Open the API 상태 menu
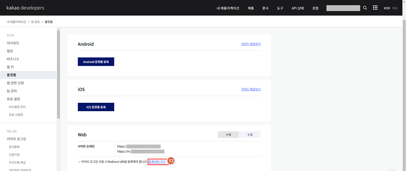The image size is (406, 171). (298, 8)
